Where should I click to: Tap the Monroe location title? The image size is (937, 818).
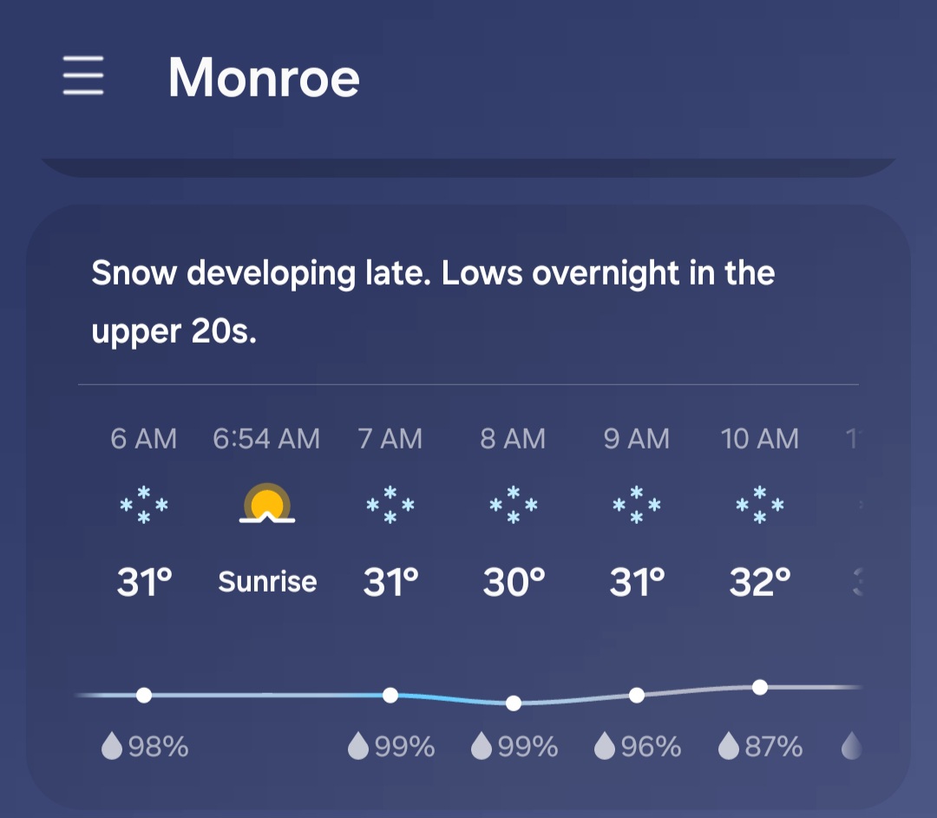click(x=264, y=77)
